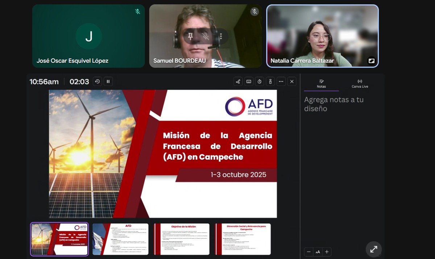
Task: Click the name label 'Samuel BOURDEAU'
Action: point(179,61)
